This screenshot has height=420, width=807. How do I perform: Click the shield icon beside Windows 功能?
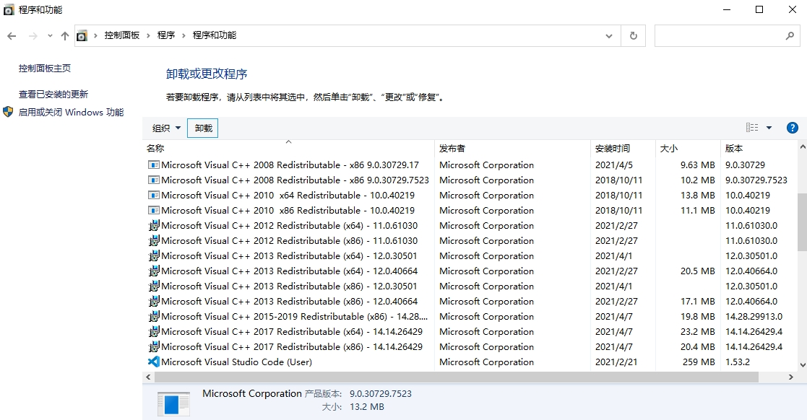pyautogui.click(x=8, y=112)
